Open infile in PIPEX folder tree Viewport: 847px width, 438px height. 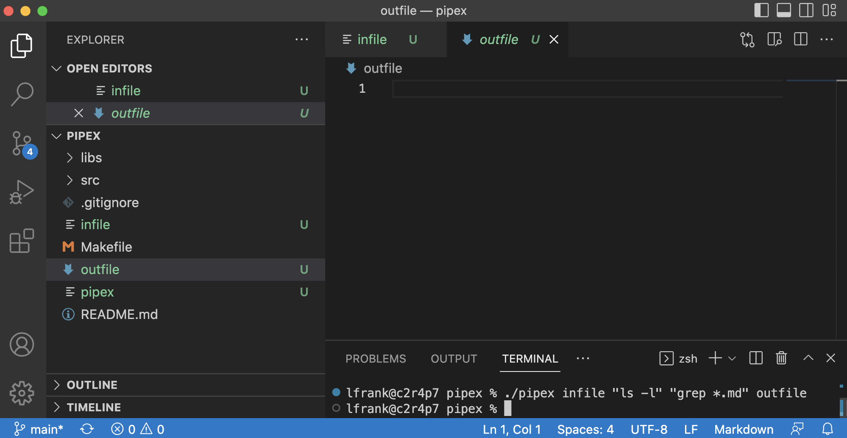pyautogui.click(x=186, y=225)
